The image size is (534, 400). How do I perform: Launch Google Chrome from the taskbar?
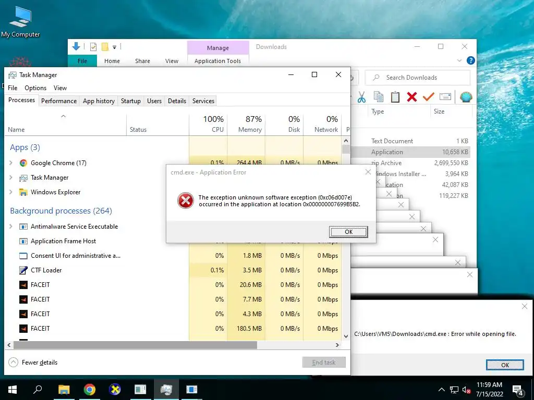coord(89,390)
